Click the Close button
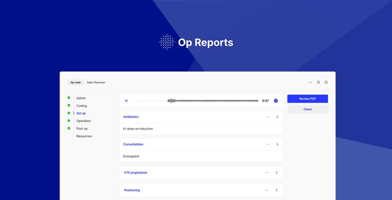The height and width of the screenshot is (200, 392). [x=307, y=109]
